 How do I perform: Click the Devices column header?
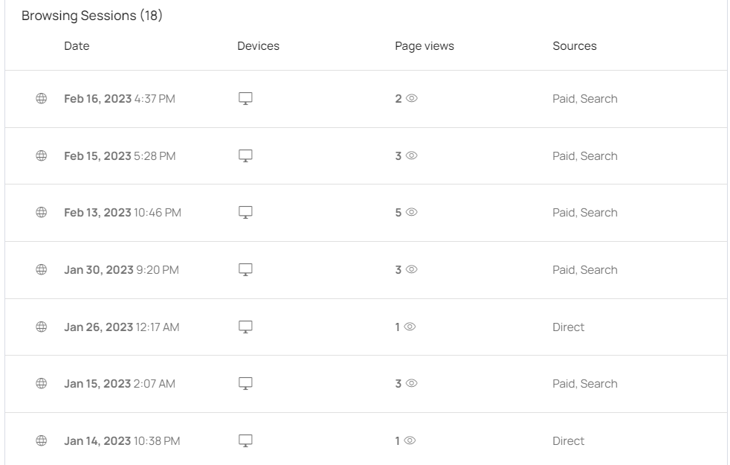tap(258, 46)
